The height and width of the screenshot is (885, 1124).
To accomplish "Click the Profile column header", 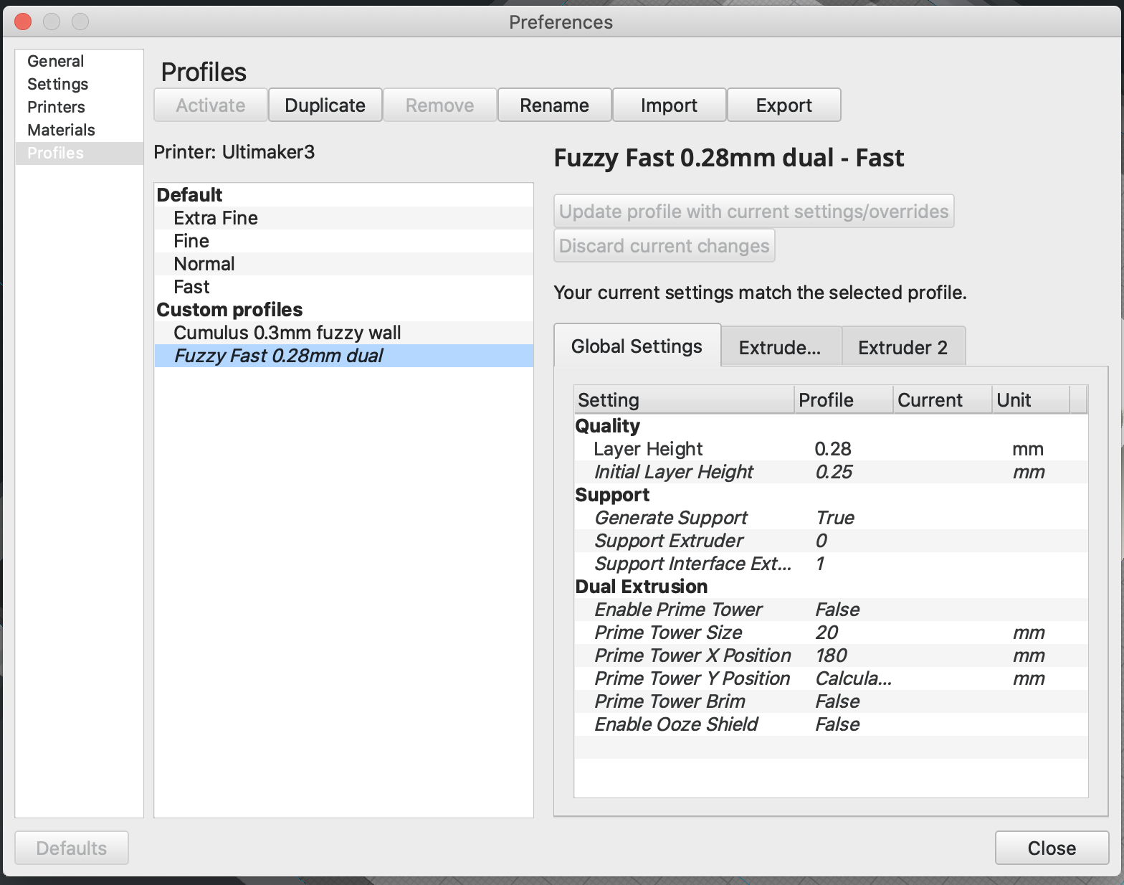I will [x=844, y=400].
